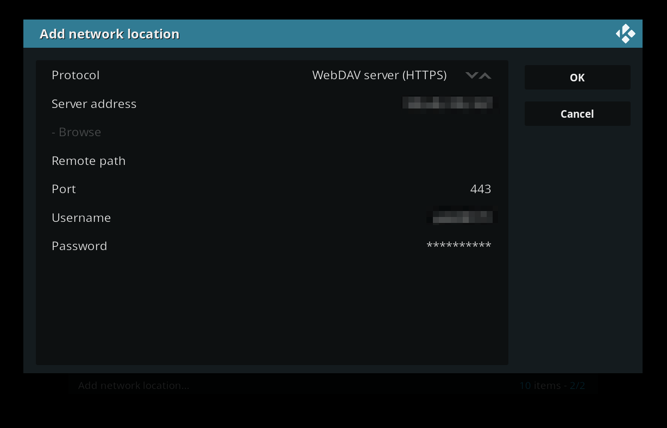This screenshot has height=428, width=667.
Task: Edit the Remote path field
Action: 272,161
